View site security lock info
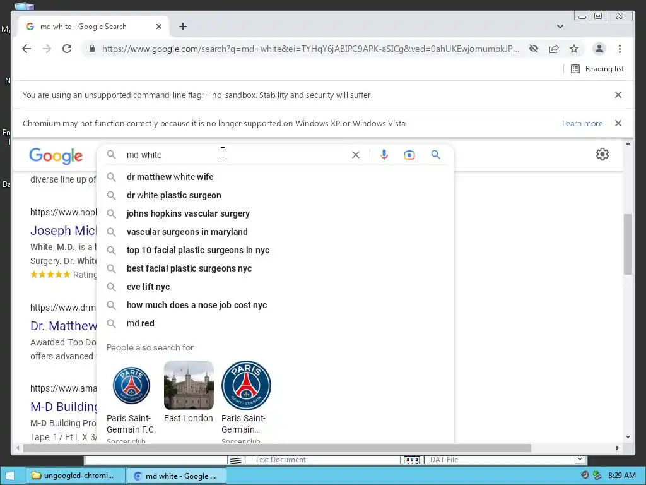 pyautogui.click(x=92, y=49)
